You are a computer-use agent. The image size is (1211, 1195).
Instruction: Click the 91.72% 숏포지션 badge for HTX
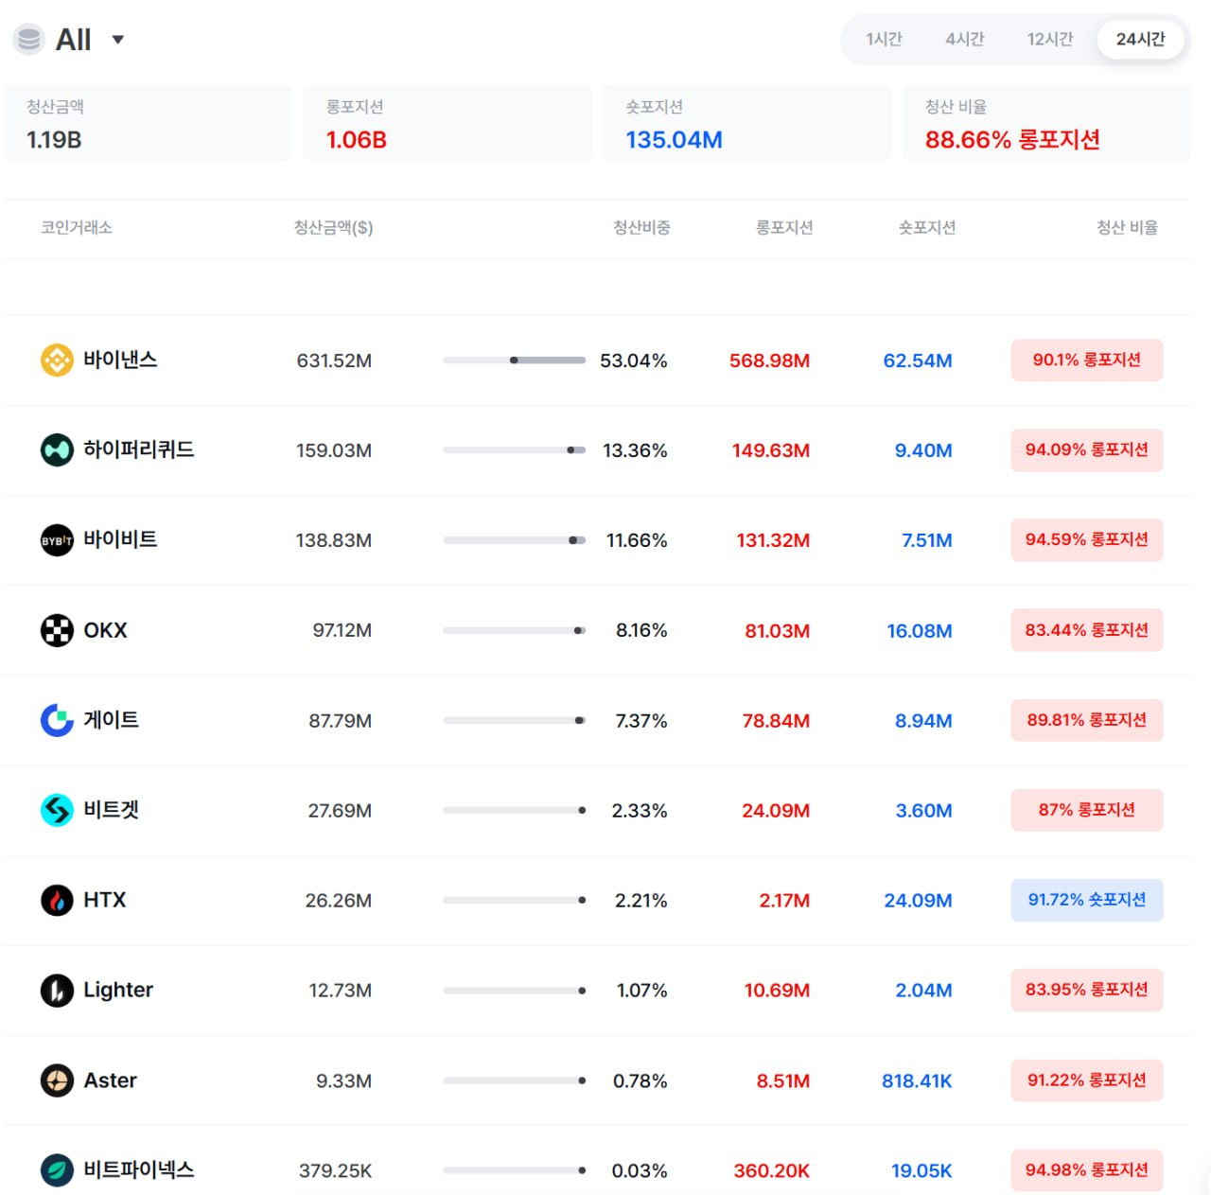[1087, 900]
